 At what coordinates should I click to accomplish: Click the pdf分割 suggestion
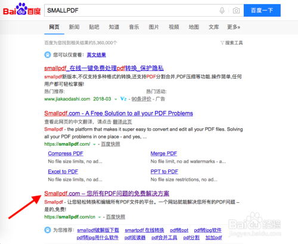191,237
